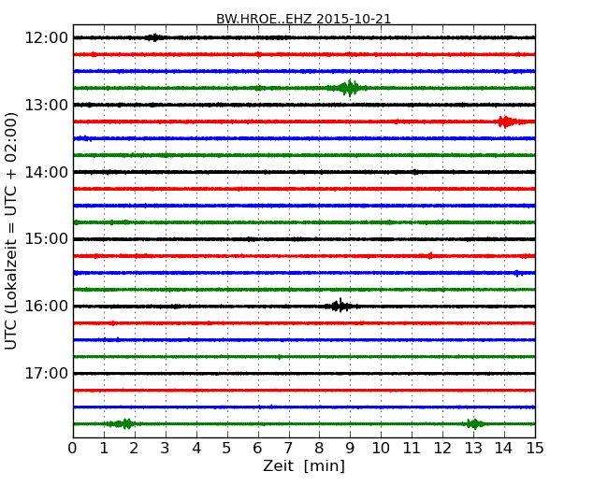Click the x-axis tick label 6
Screen dimensions: 608x486
point(257,448)
